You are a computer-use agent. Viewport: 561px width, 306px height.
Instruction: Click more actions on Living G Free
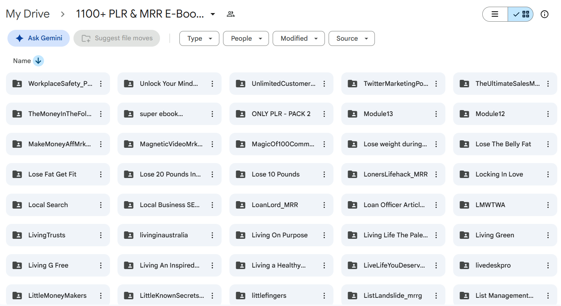tap(101, 265)
